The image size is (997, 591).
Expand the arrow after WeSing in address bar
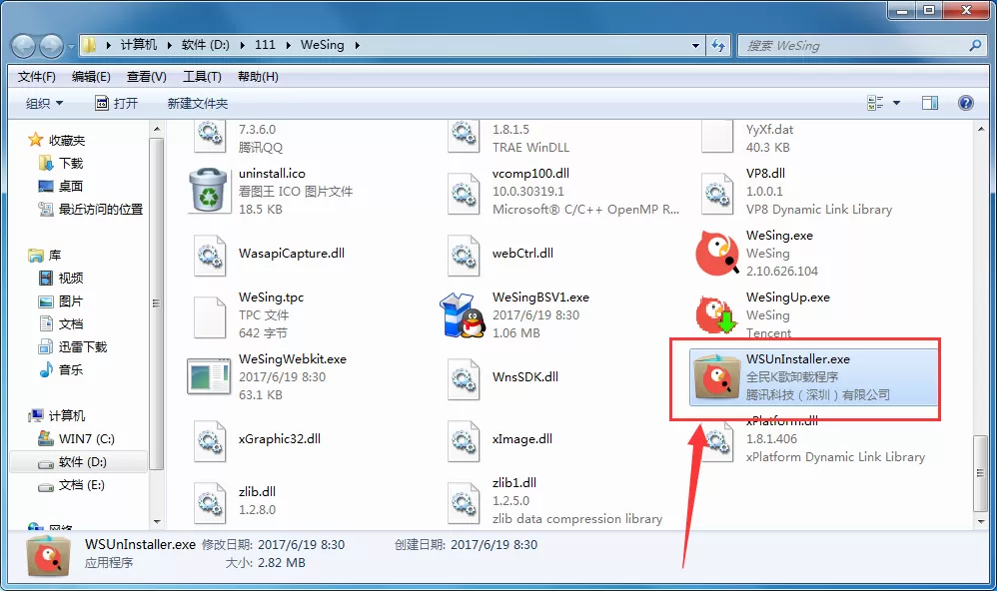coord(358,45)
